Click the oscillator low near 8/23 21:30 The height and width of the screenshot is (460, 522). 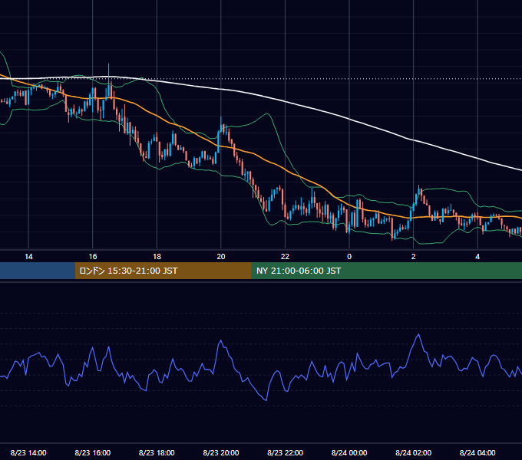[266, 400]
